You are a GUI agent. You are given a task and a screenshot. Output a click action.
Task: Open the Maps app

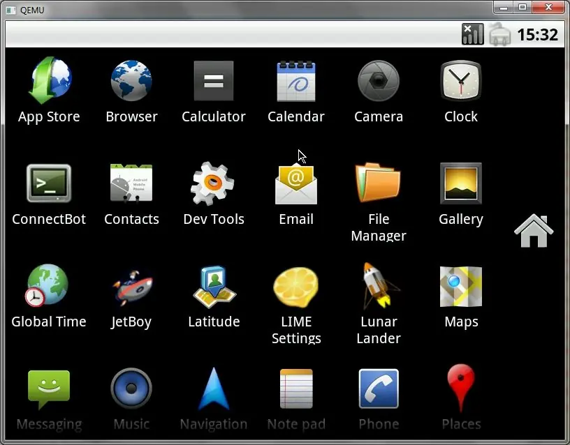point(461,287)
